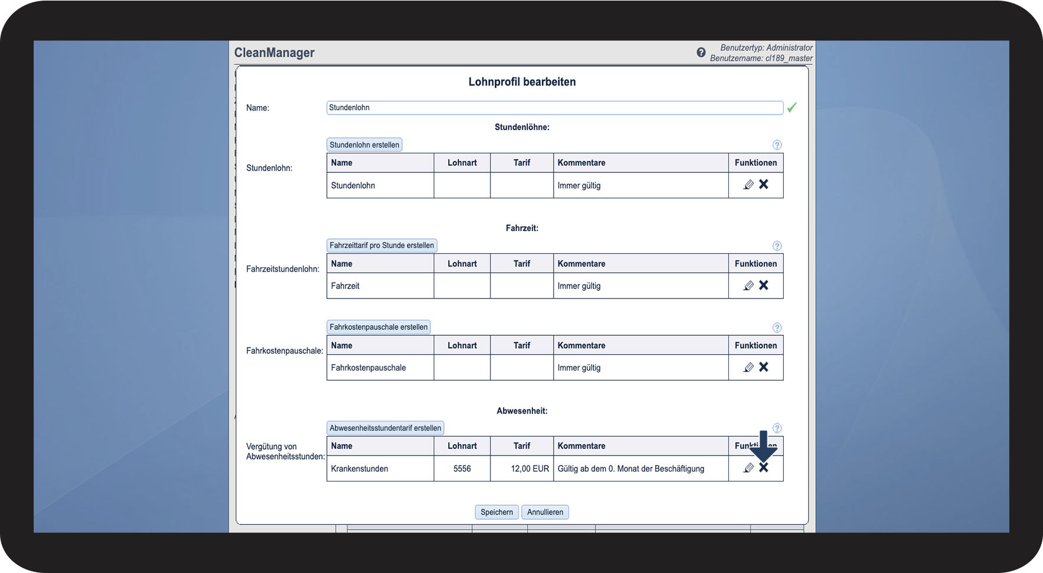Show help for the Fahrzeitstundenlohn table
Screen dimensions: 1043x573
777,246
